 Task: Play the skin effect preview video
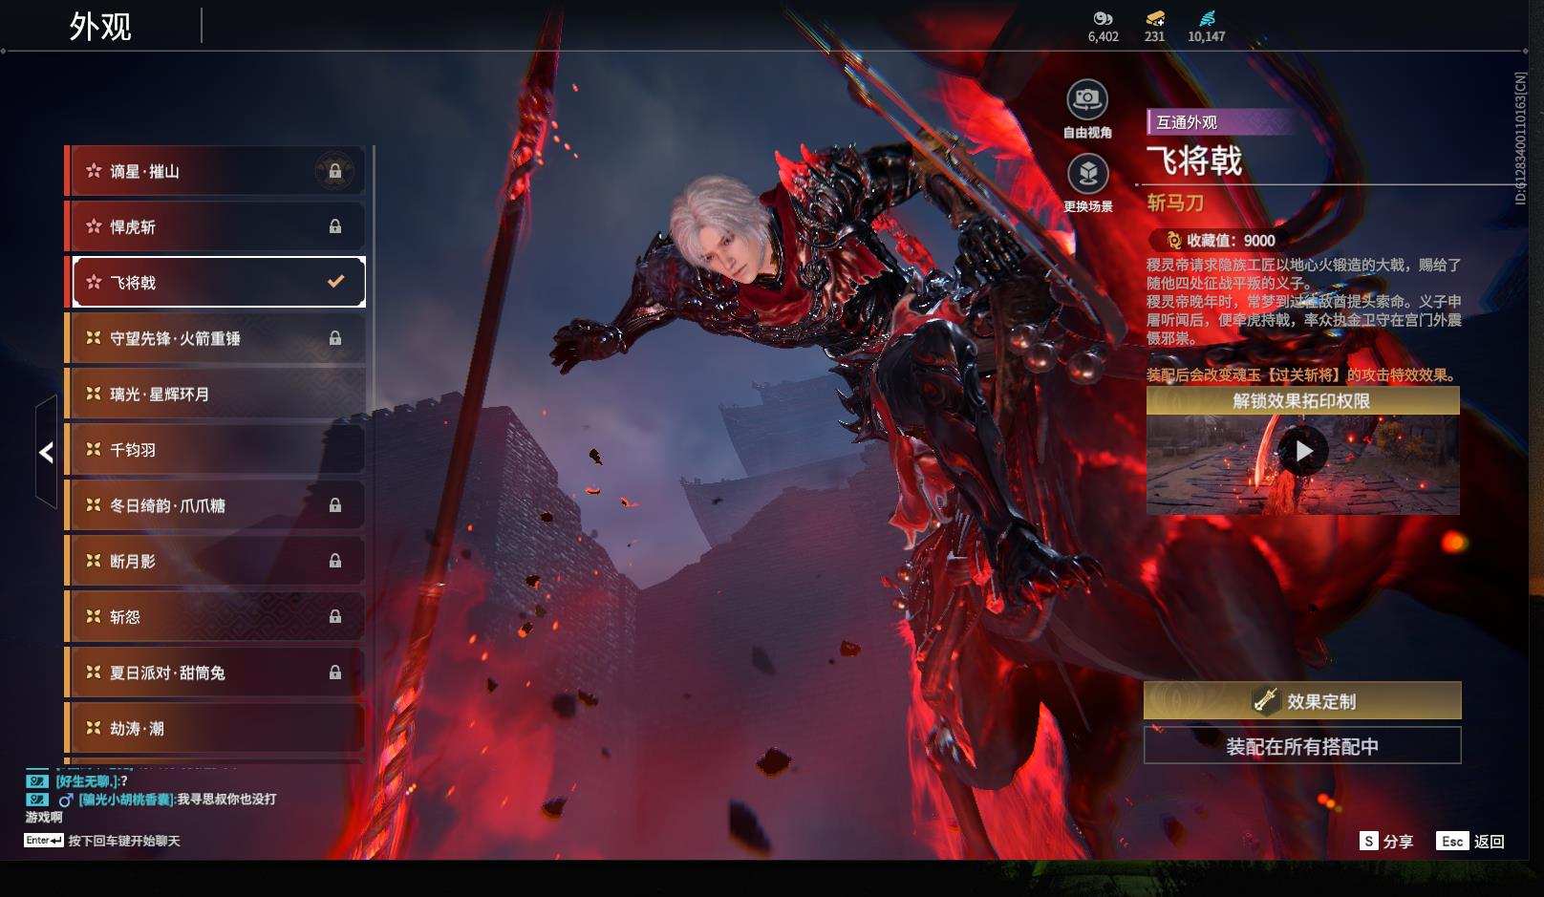(x=1303, y=451)
